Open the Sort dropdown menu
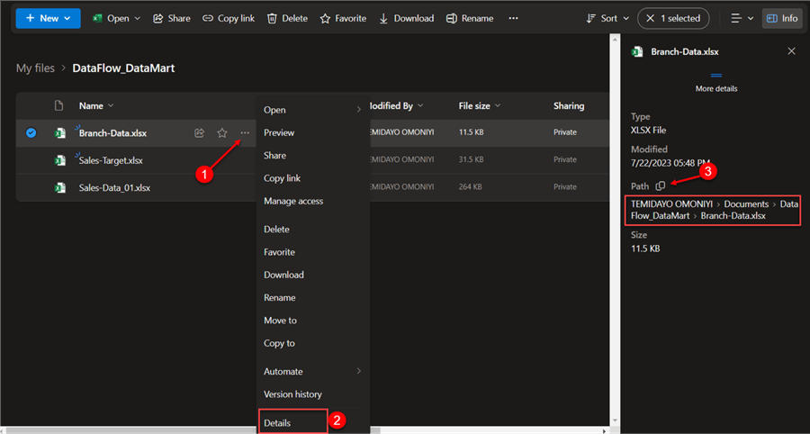This screenshot has height=434, width=810. 607,18
